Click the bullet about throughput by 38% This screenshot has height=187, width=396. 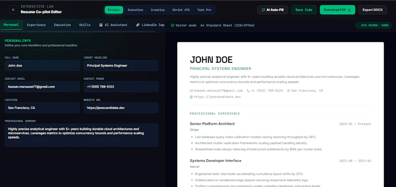coord(255,137)
